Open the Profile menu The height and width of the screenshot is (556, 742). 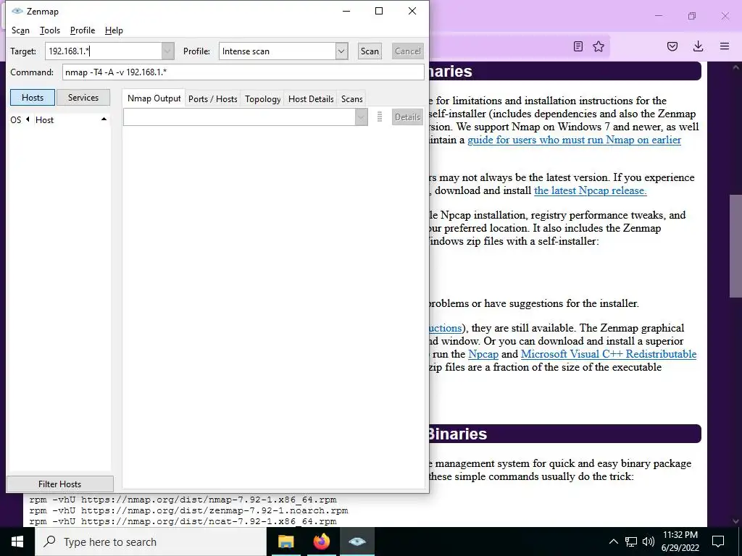83,30
